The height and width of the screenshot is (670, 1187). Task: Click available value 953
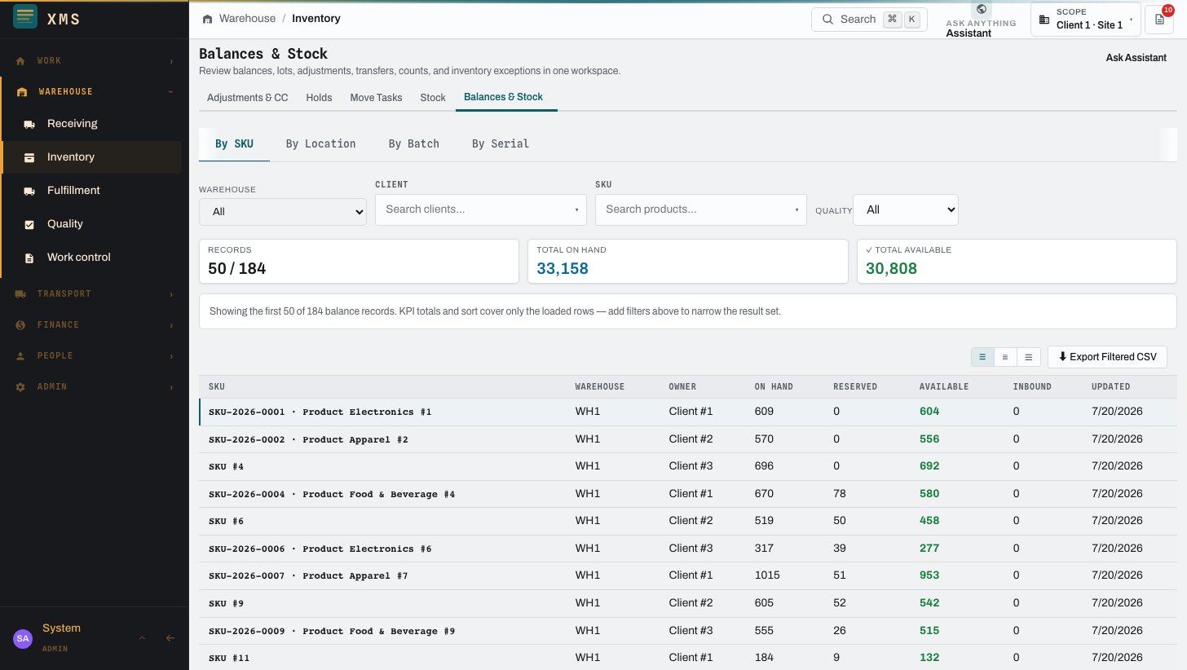pyautogui.click(x=929, y=575)
